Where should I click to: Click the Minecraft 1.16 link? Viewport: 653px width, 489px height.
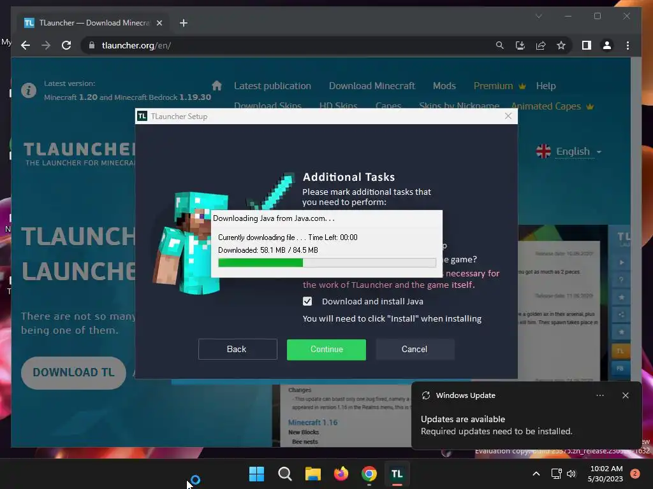tap(312, 423)
